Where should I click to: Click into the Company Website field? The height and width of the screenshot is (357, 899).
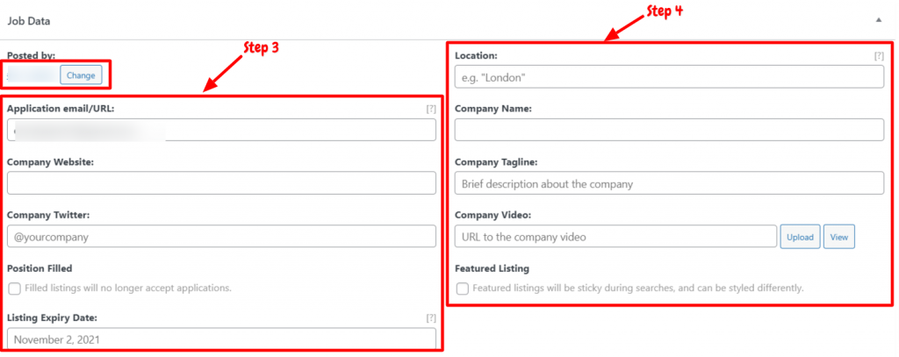pos(221,183)
